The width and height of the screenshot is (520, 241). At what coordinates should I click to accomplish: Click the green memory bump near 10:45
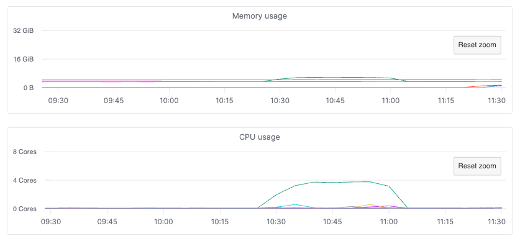(335, 77)
